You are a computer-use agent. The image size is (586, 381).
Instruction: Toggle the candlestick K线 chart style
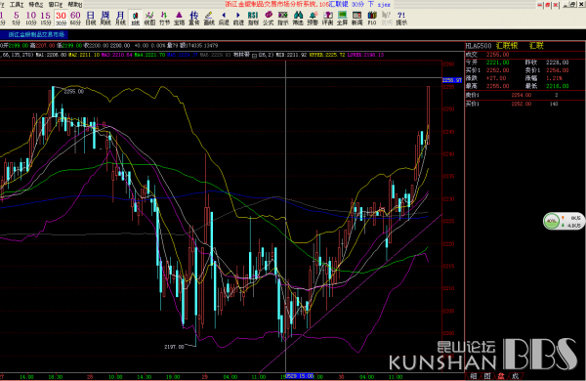[135, 18]
